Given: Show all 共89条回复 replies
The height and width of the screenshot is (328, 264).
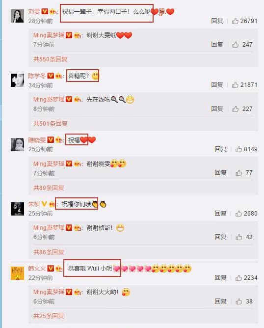Looking at the screenshot, I should click(49, 188).
